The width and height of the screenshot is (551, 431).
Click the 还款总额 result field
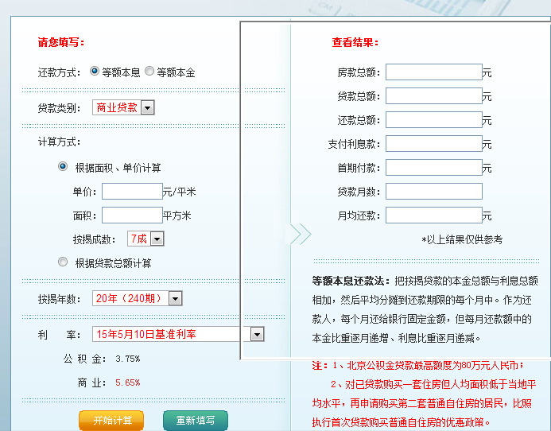[434, 120]
